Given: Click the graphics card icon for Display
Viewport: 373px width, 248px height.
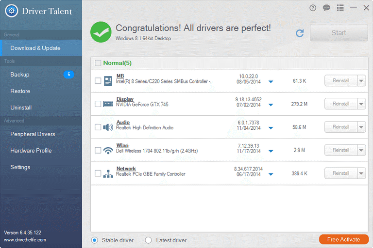Looking at the screenshot, I should [108, 104].
